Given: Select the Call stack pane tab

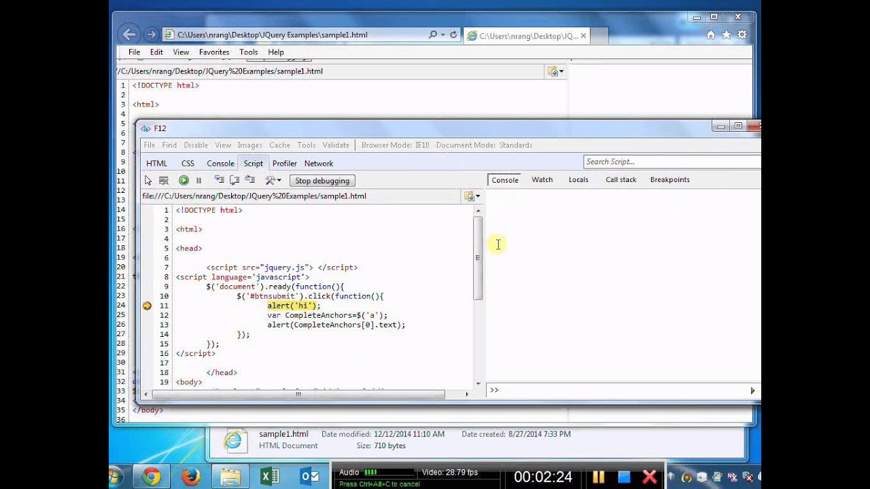Looking at the screenshot, I should [x=621, y=180].
